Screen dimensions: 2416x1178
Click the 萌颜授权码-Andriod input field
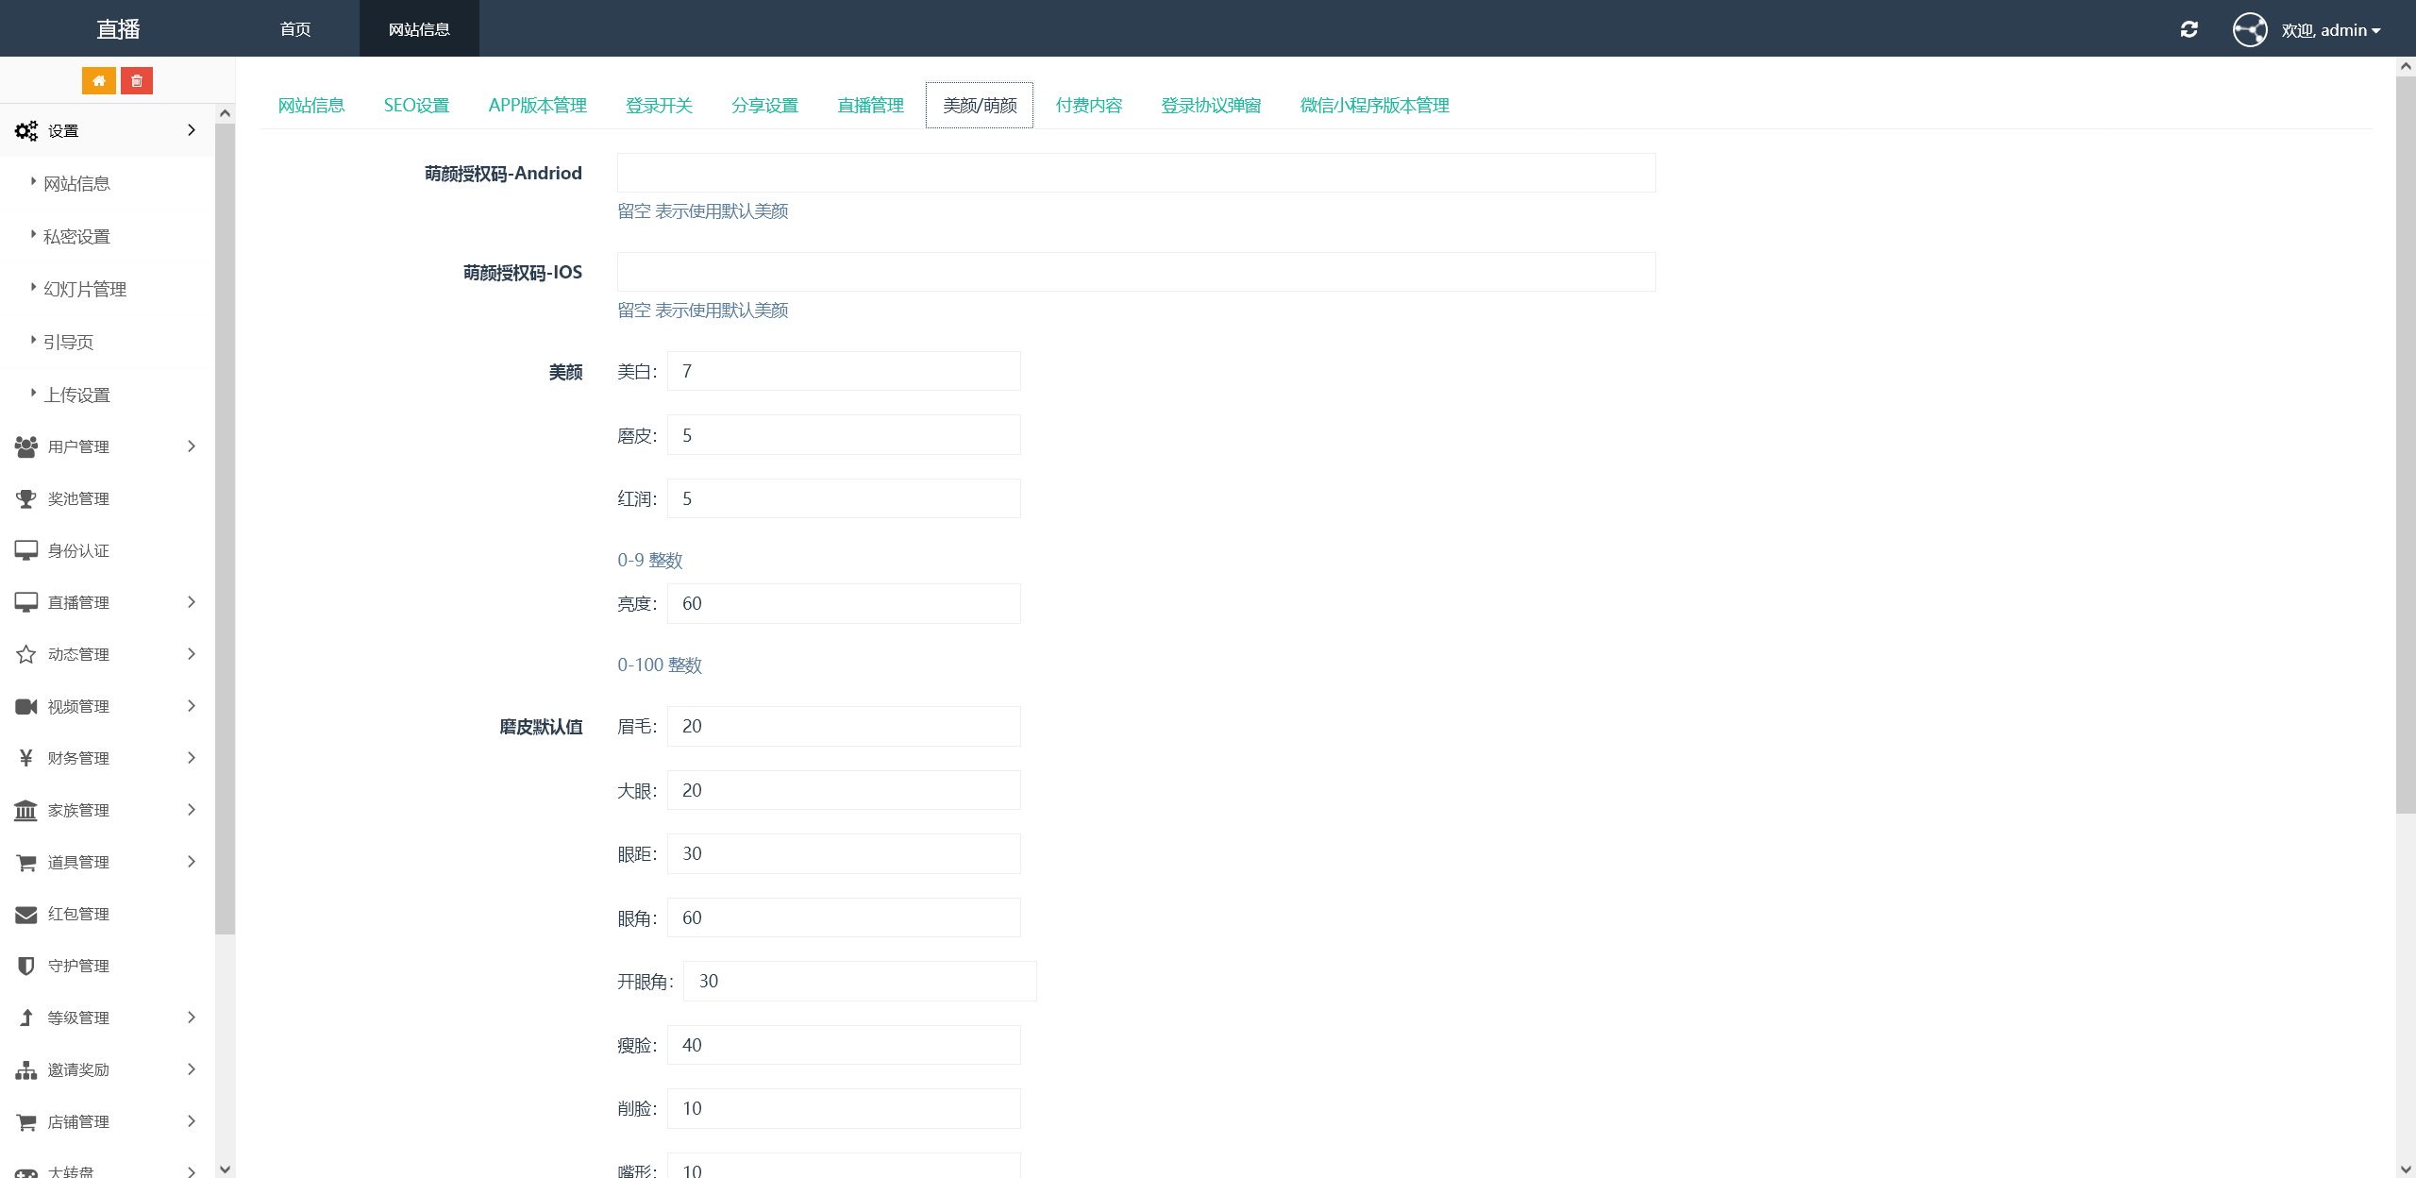[1135, 174]
